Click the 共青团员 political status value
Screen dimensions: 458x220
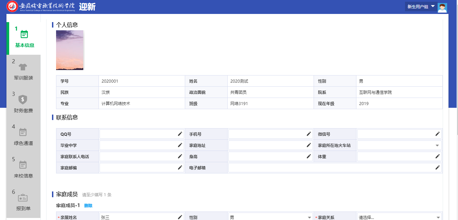(x=238, y=92)
